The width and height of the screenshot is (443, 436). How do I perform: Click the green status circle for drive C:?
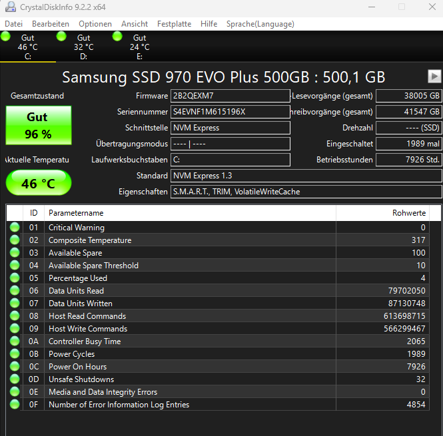(x=5, y=37)
